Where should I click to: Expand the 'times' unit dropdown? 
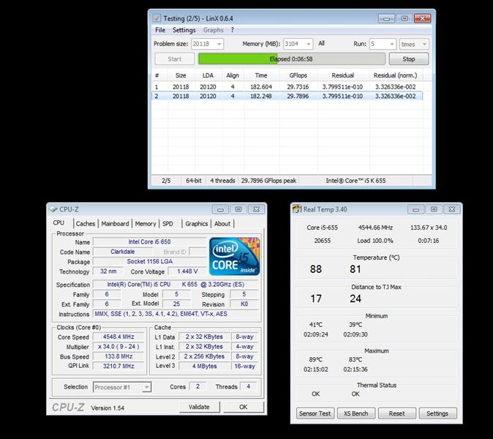tap(424, 44)
